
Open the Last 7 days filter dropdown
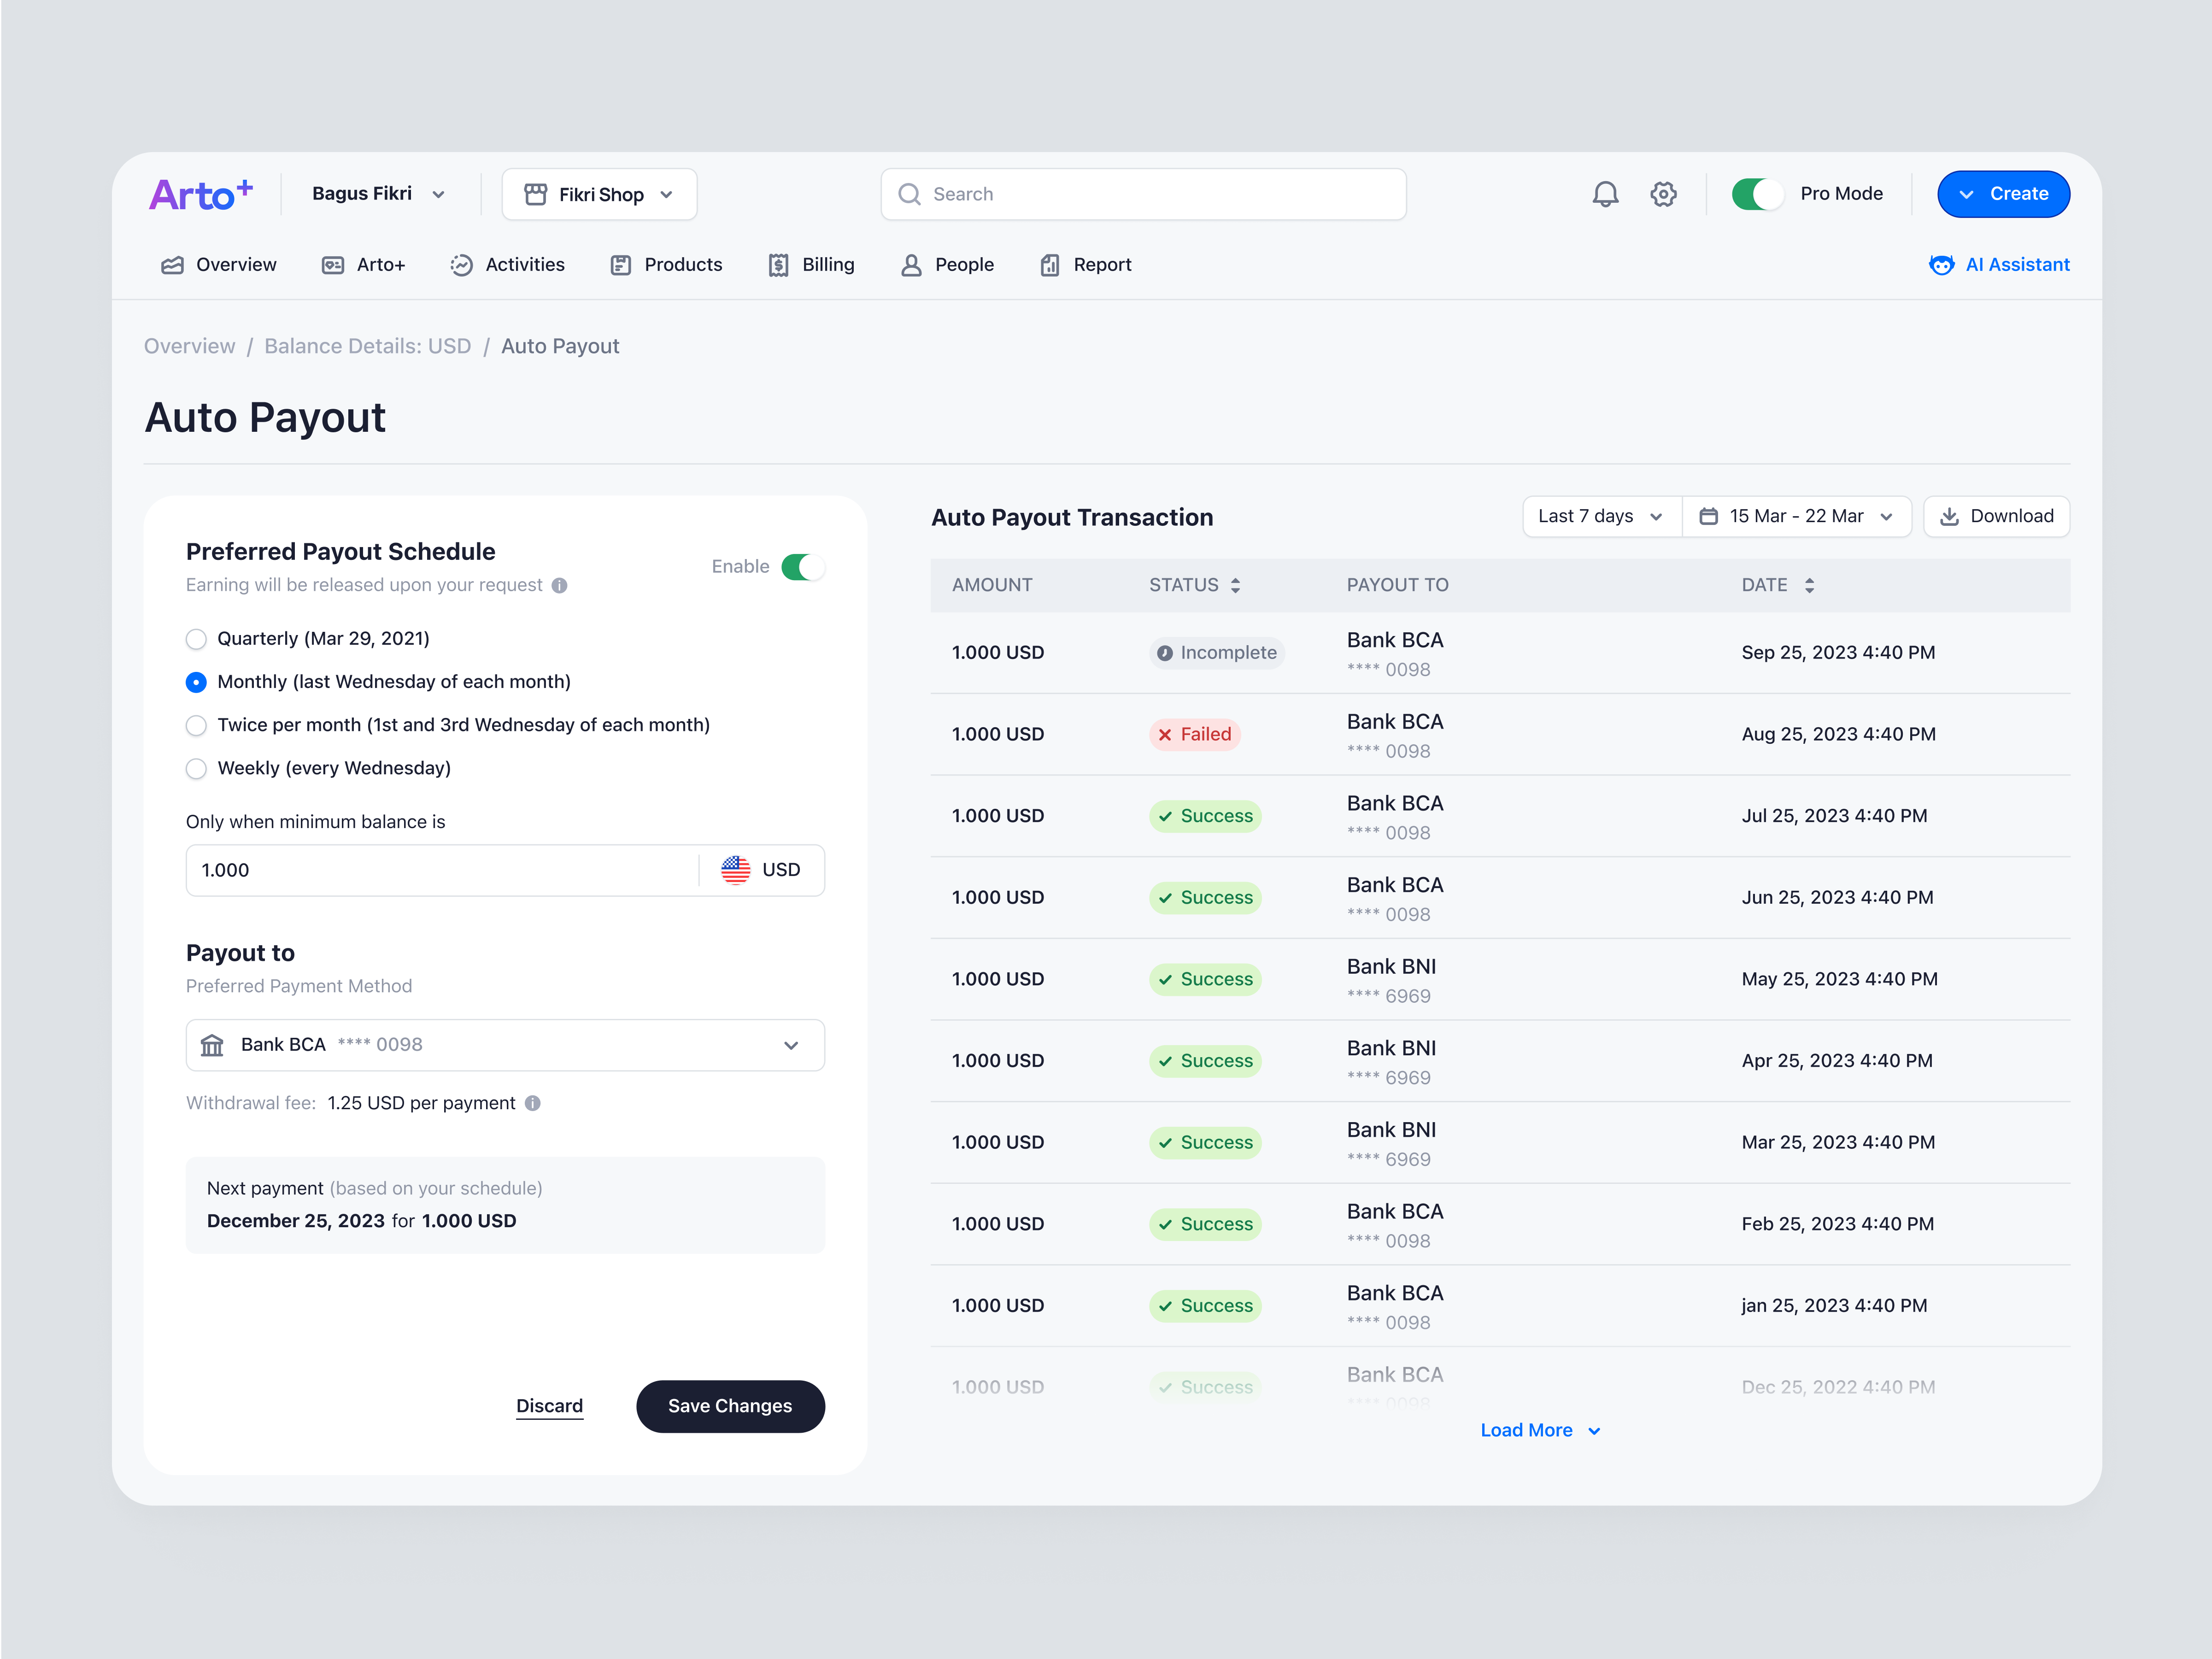(1600, 516)
